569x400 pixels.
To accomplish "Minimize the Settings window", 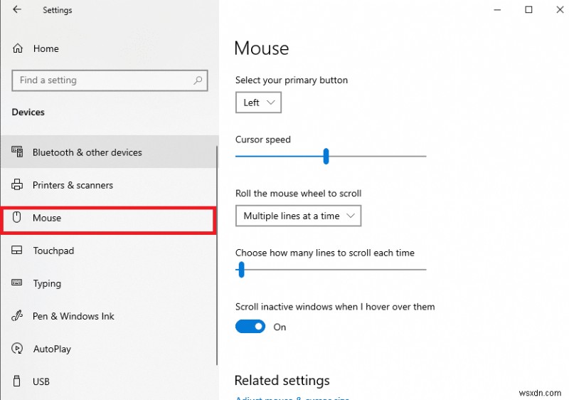I will [x=497, y=10].
